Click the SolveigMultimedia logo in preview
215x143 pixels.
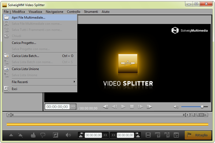tap(190, 30)
